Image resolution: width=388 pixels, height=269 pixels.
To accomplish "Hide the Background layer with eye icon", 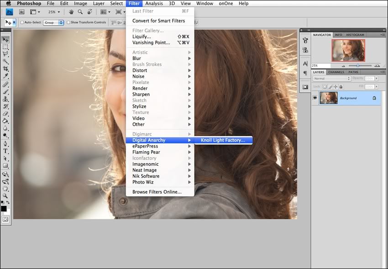I will 315,98.
